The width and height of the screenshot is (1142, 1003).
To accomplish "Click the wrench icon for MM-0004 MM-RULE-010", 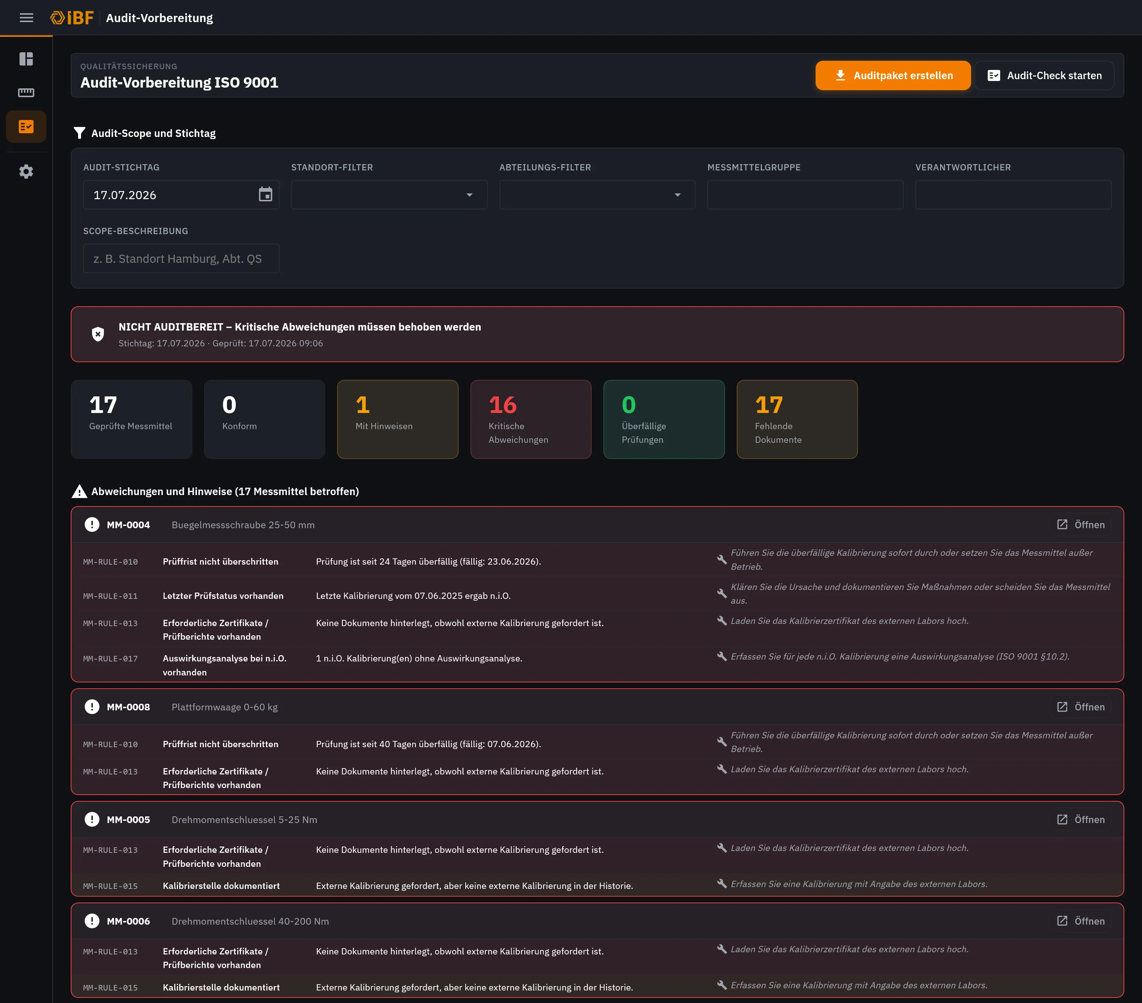I will point(722,559).
